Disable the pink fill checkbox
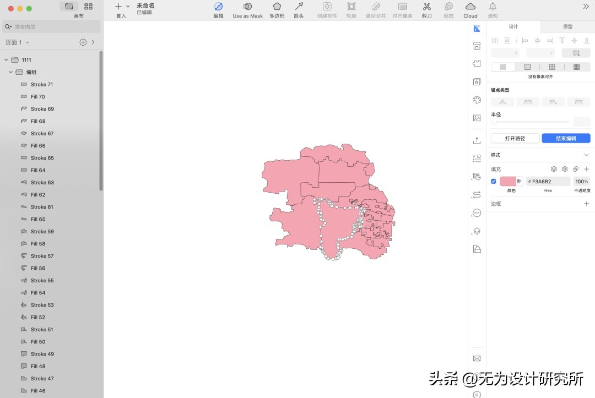The width and height of the screenshot is (595, 398). (x=493, y=181)
